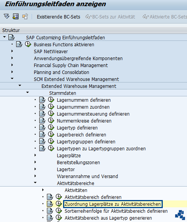The width and height of the screenshot is (187, 222).
Task: Execute activity icon for Lagernummern definieren
Action: 51,100
